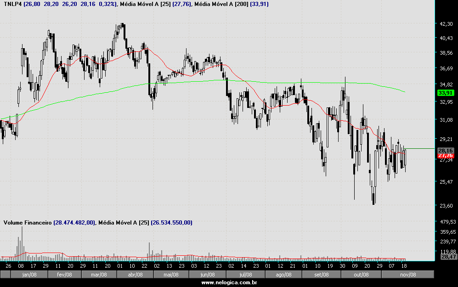
Task: Click the 36,69 price axis label
Action: 446,68
